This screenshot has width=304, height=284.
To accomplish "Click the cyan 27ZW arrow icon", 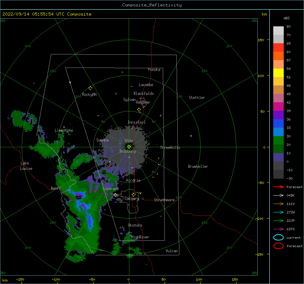I will [278, 212].
